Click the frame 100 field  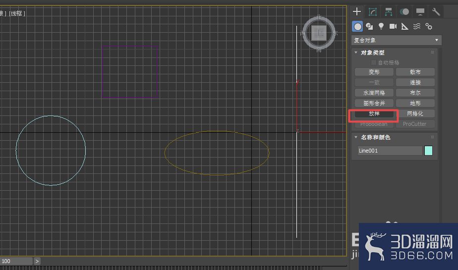tap(16, 261)
